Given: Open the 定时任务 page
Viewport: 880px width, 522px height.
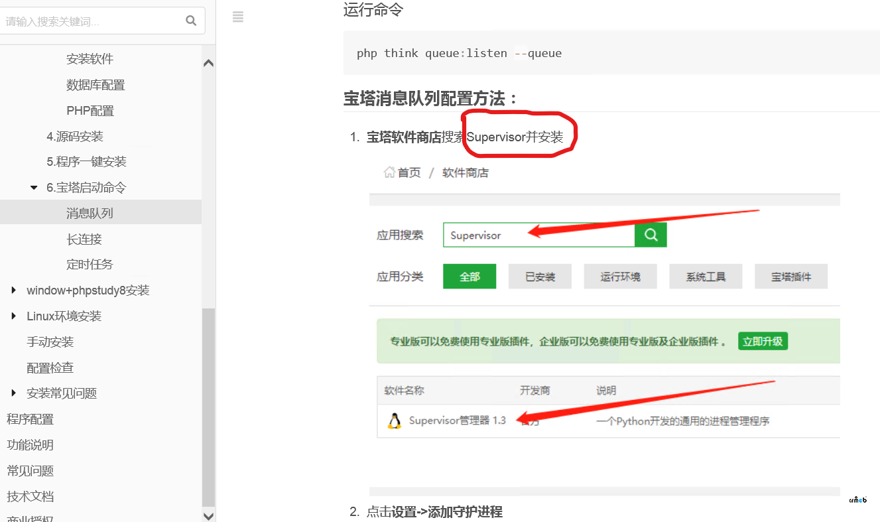Looking at the screenshot, I should 90,264.
